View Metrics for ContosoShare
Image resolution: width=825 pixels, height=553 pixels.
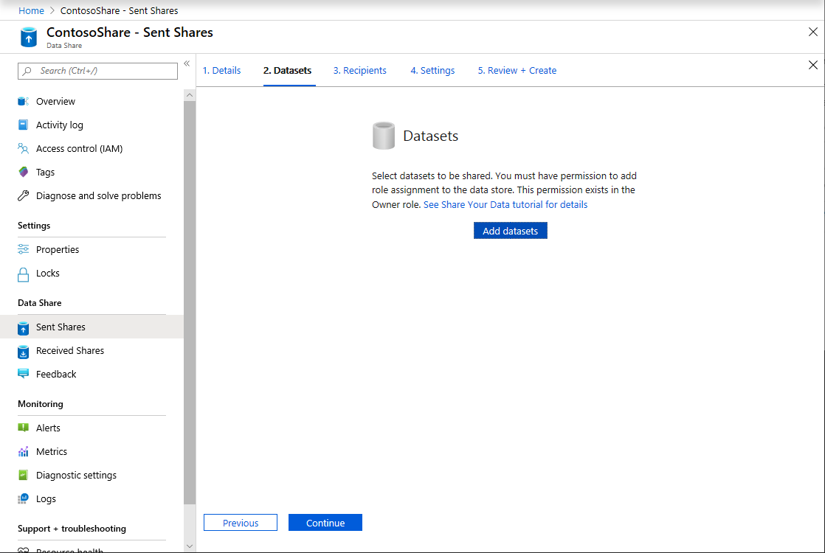tap(49, 451)
